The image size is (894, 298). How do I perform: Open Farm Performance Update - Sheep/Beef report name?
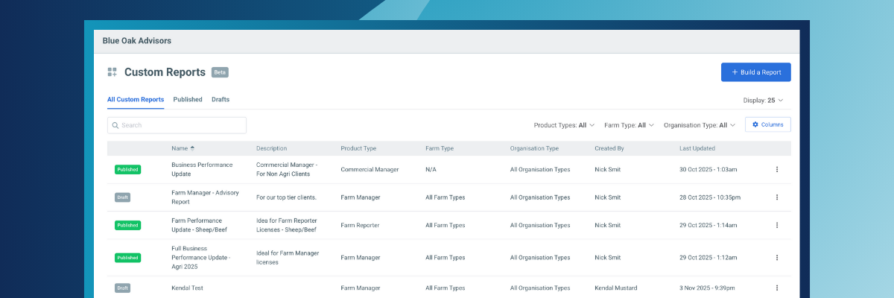coord(201,225)
